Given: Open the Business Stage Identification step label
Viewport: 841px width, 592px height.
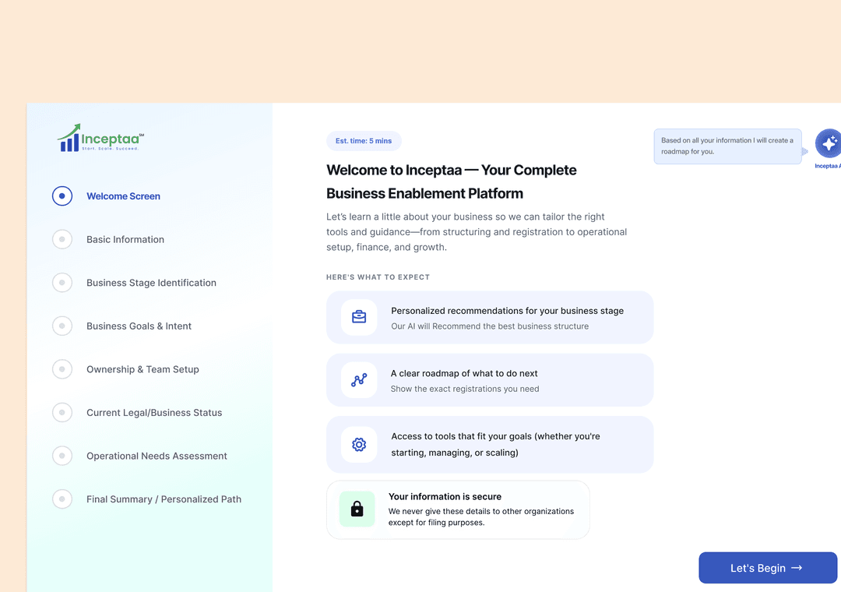Looking at the screenshot, I should [151, 283].
